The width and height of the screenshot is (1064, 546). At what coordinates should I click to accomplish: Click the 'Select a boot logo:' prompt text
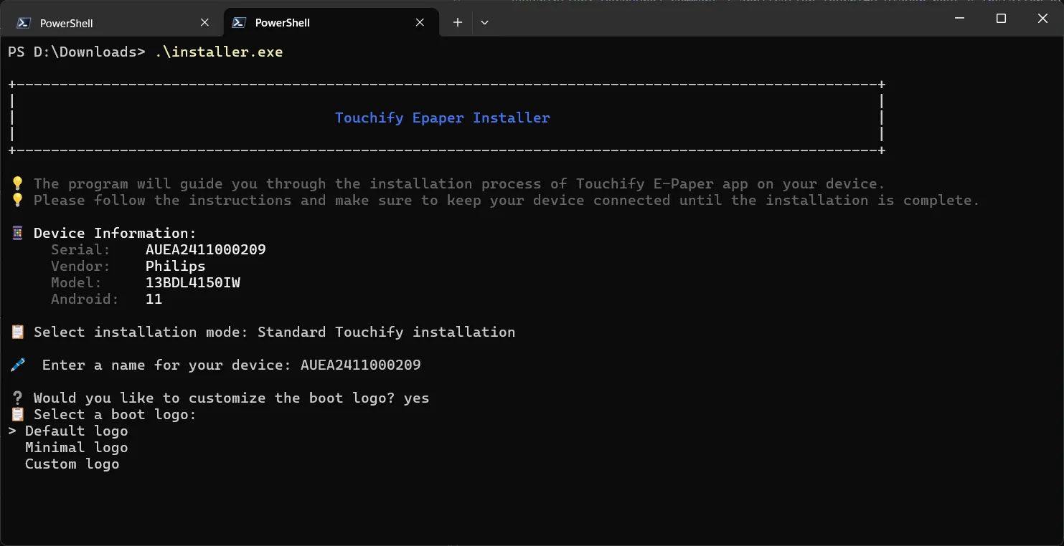[115, 415]
